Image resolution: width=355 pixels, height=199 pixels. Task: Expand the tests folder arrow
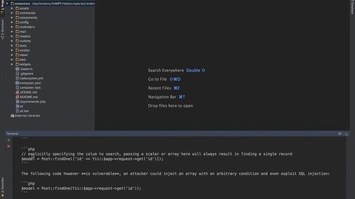[12, 45]
